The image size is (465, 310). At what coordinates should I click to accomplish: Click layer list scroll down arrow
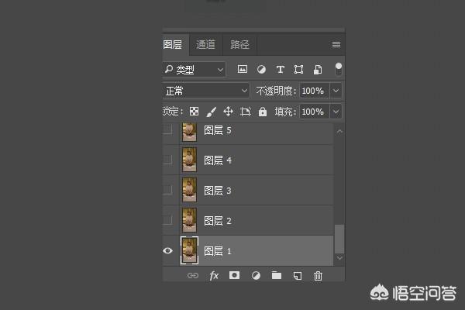coord(339,257)
